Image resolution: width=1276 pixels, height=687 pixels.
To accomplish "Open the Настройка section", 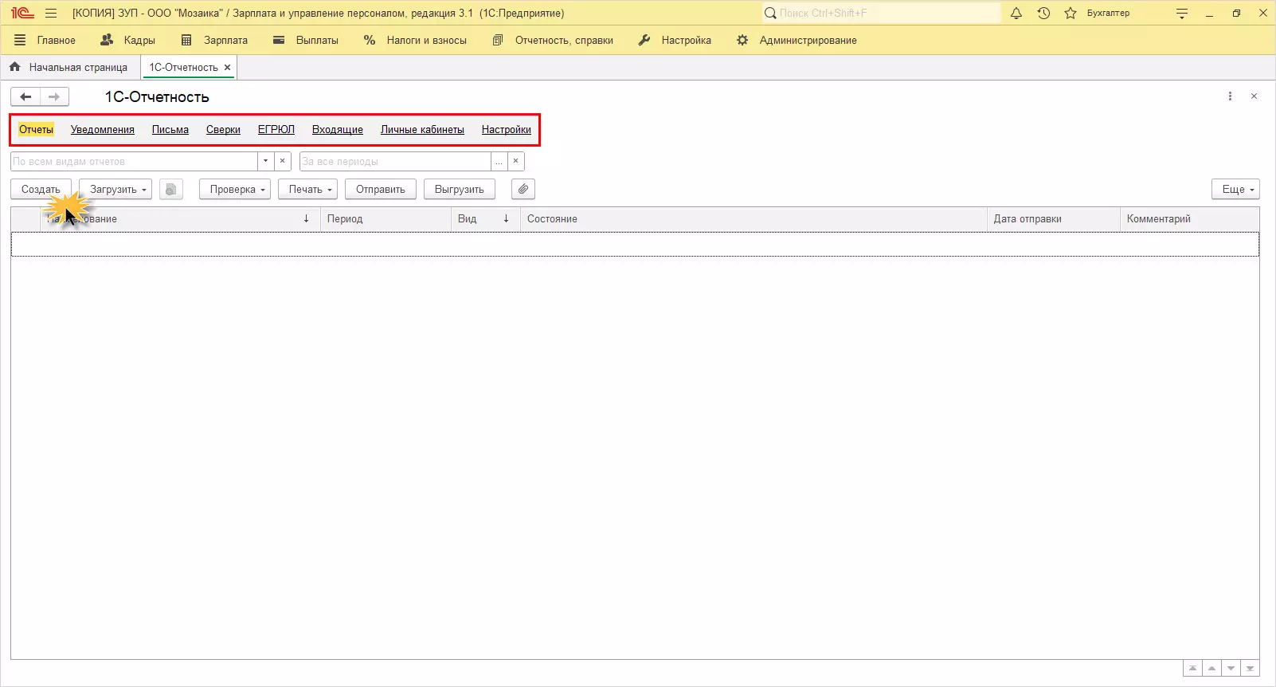I will pyautogui.click(x=675, y=41).
